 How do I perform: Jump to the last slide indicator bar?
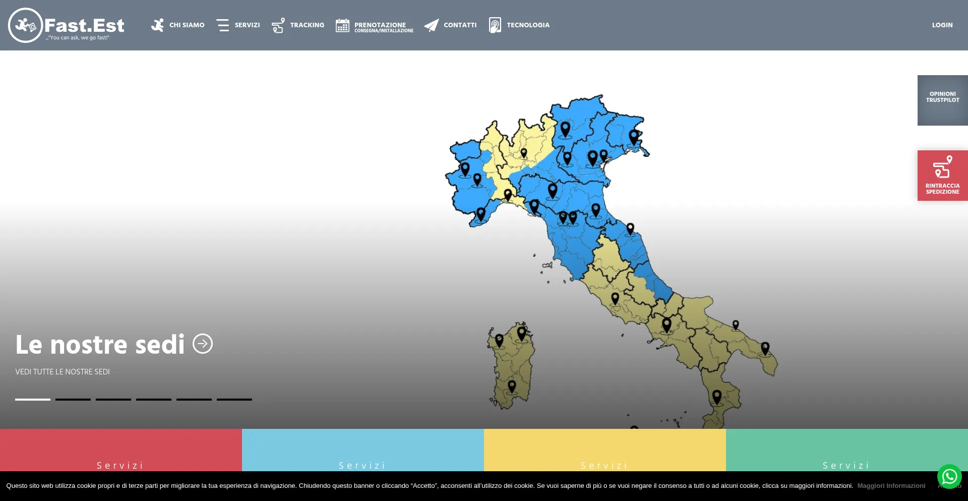point(234,399)
